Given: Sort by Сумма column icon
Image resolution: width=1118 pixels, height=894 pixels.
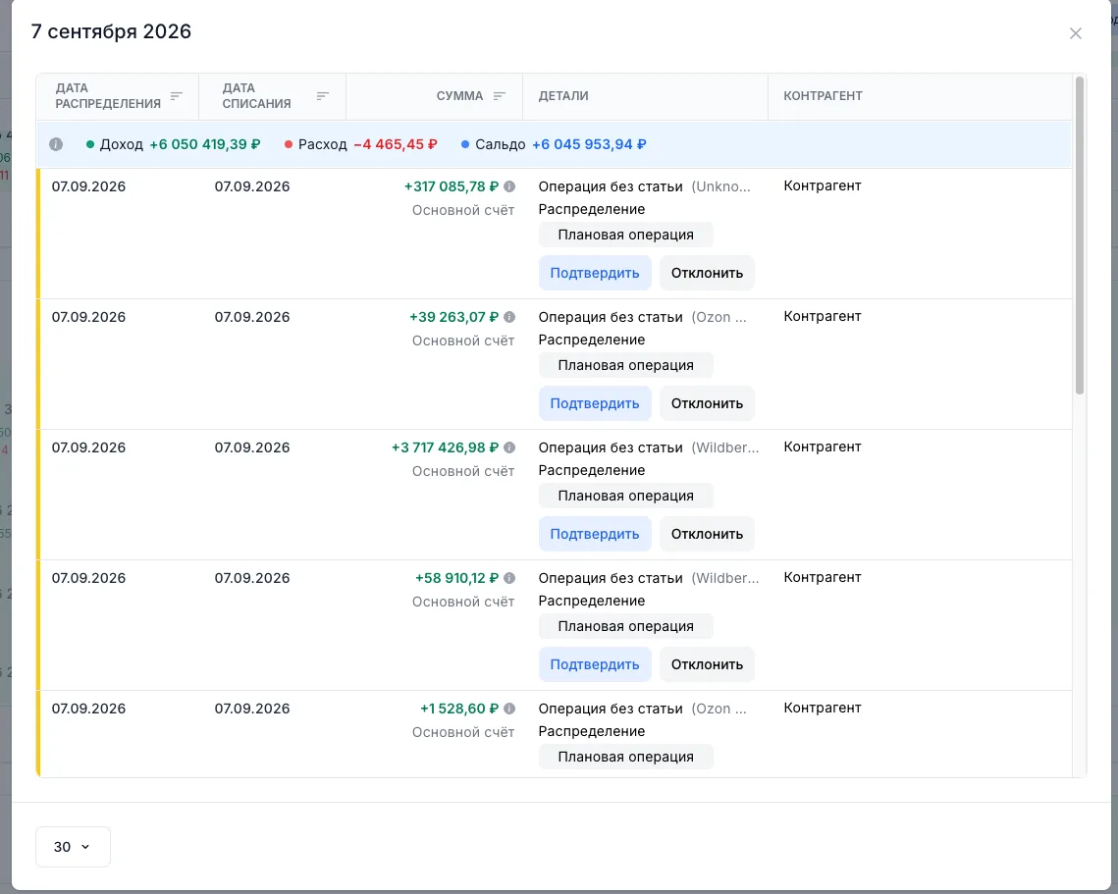Looking at the screenshot, I should coord(499,96).
